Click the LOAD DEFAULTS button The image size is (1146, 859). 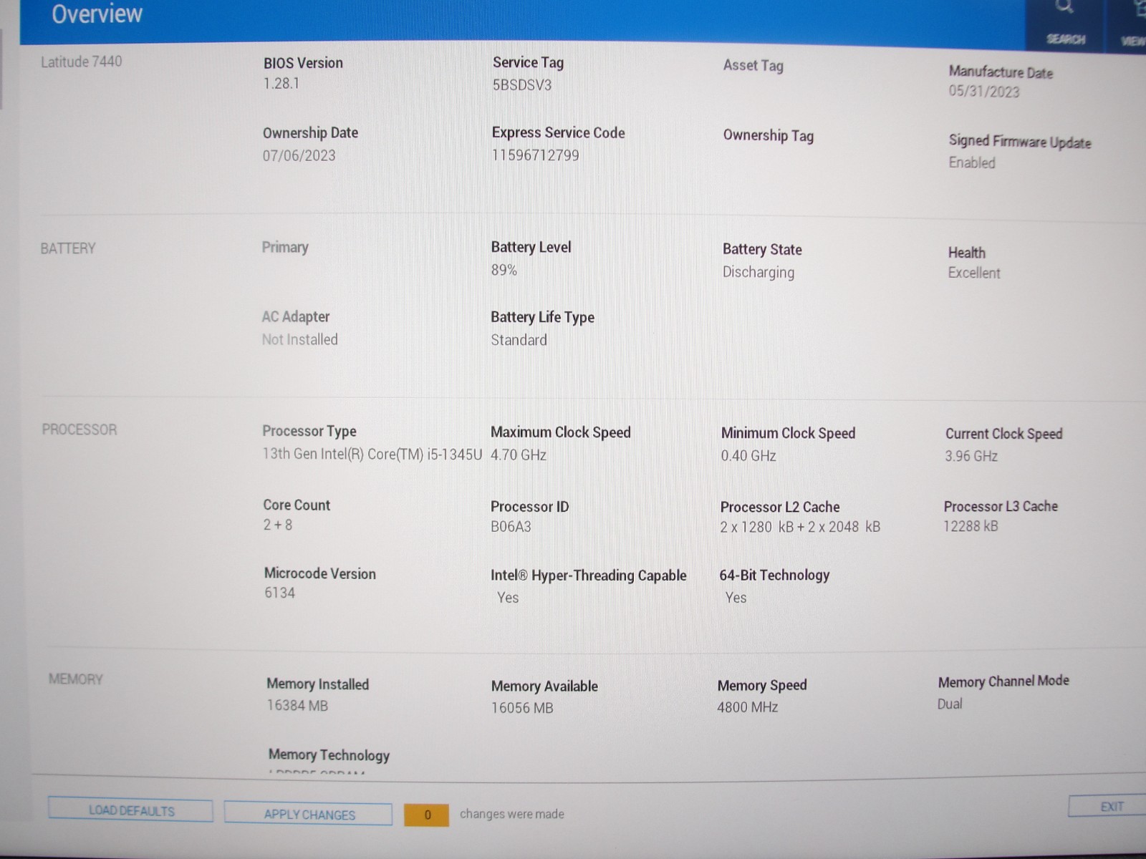coord(130,811)
